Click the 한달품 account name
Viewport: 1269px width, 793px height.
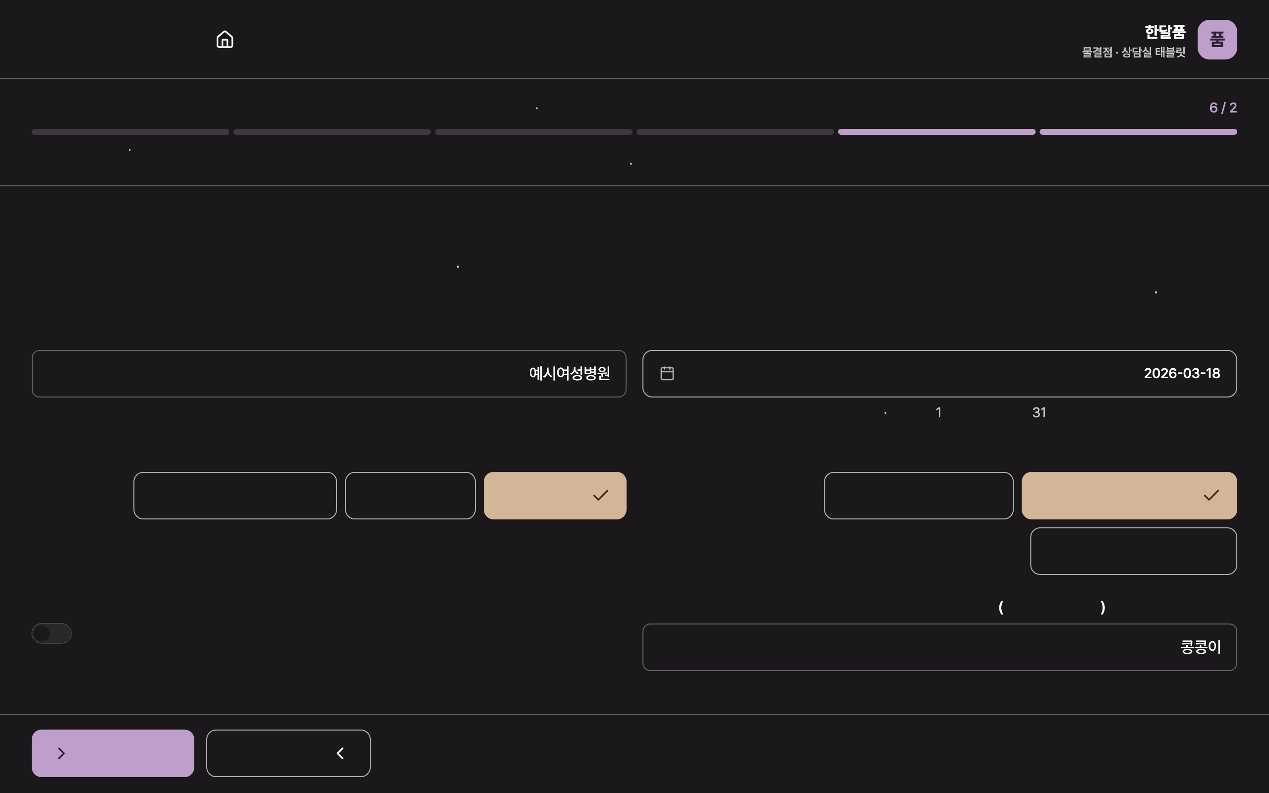[x=1164, y=32]
